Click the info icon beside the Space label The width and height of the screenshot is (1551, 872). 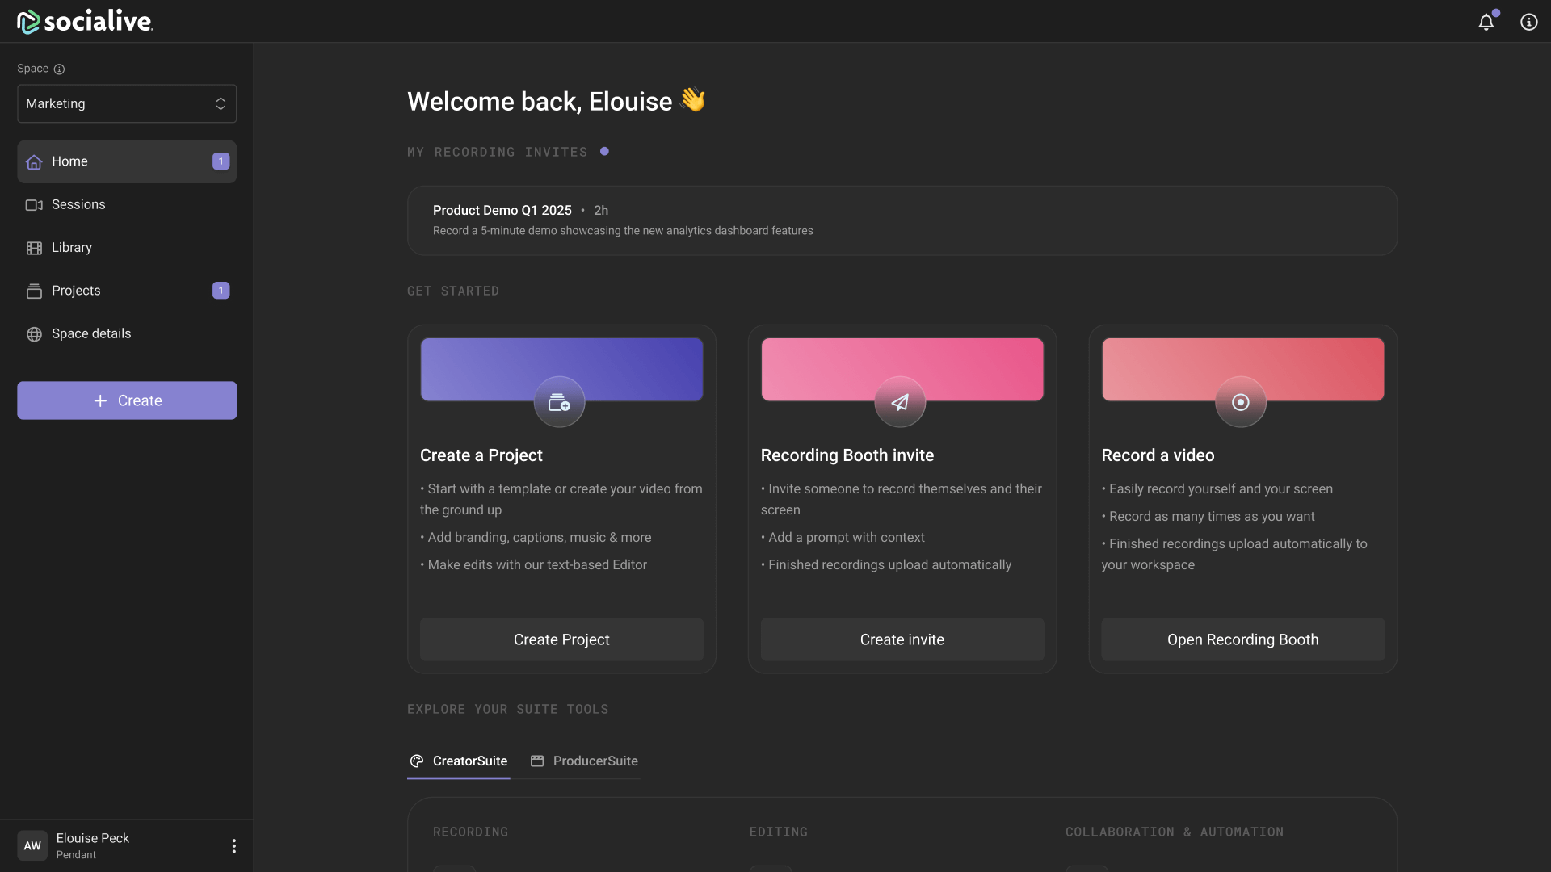pyautogui.click(x=59, y=69)
